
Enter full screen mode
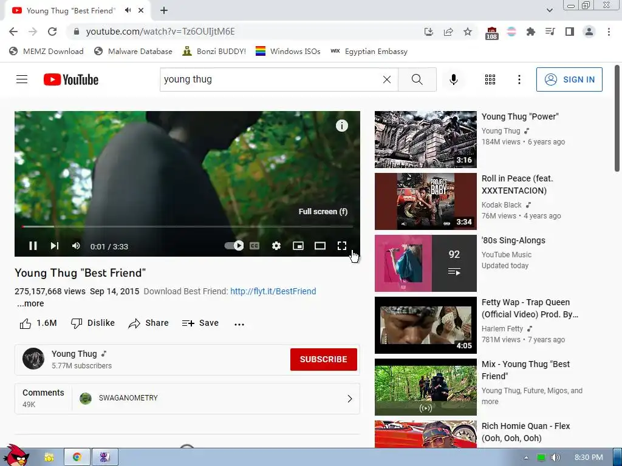click(342, 246)
